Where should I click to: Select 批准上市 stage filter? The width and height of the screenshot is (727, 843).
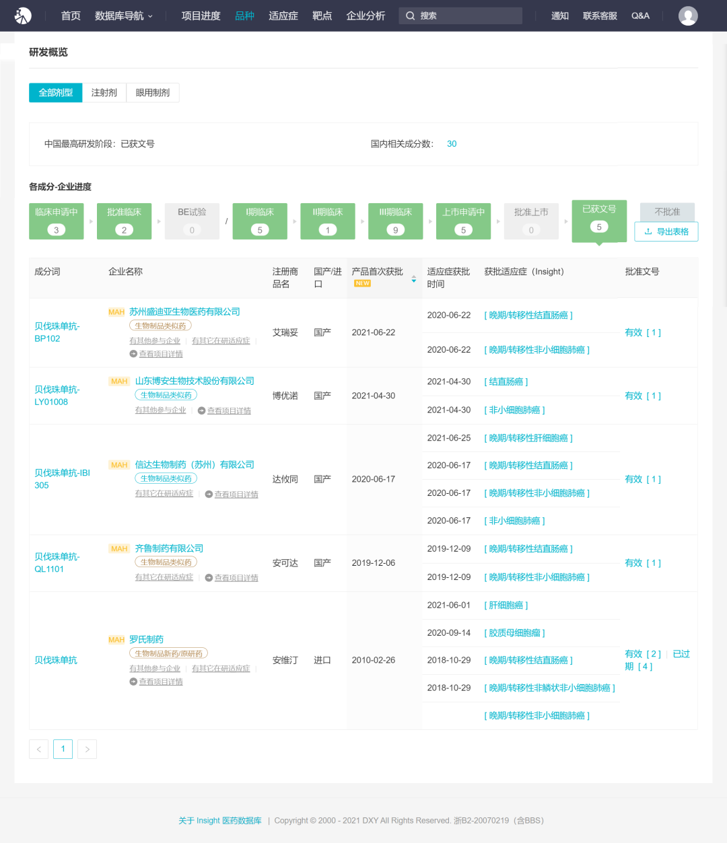click(531, 221)
